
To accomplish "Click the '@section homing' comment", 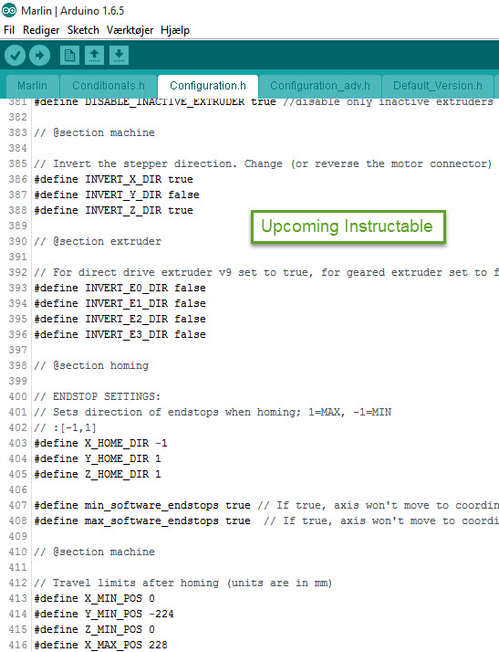I will point(91,365).
